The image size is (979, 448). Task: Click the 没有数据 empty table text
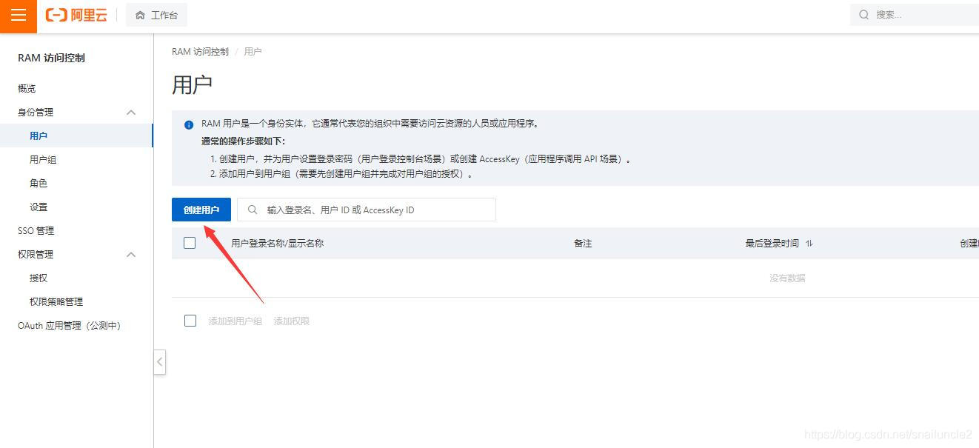pyautogui.click(x=787, y=278)
